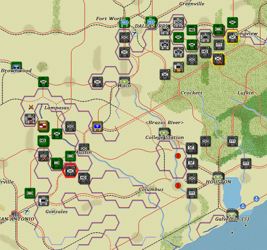The image size is (267, 250).
Task: Click the Greenville city label
Action: click(x=192, y=4)
